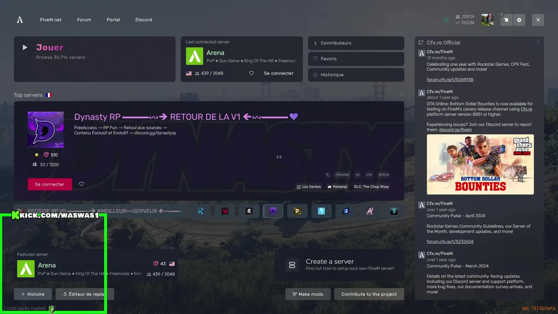Open the Forum menu item
Image resolution: width=558 pixels, height=314 pixels.
click(x=84, y=20)
